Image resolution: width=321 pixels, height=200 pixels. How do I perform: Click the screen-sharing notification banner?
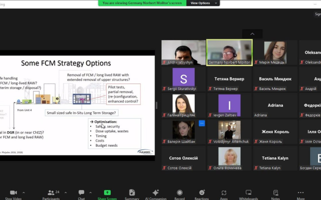click(x=142, y=3)
